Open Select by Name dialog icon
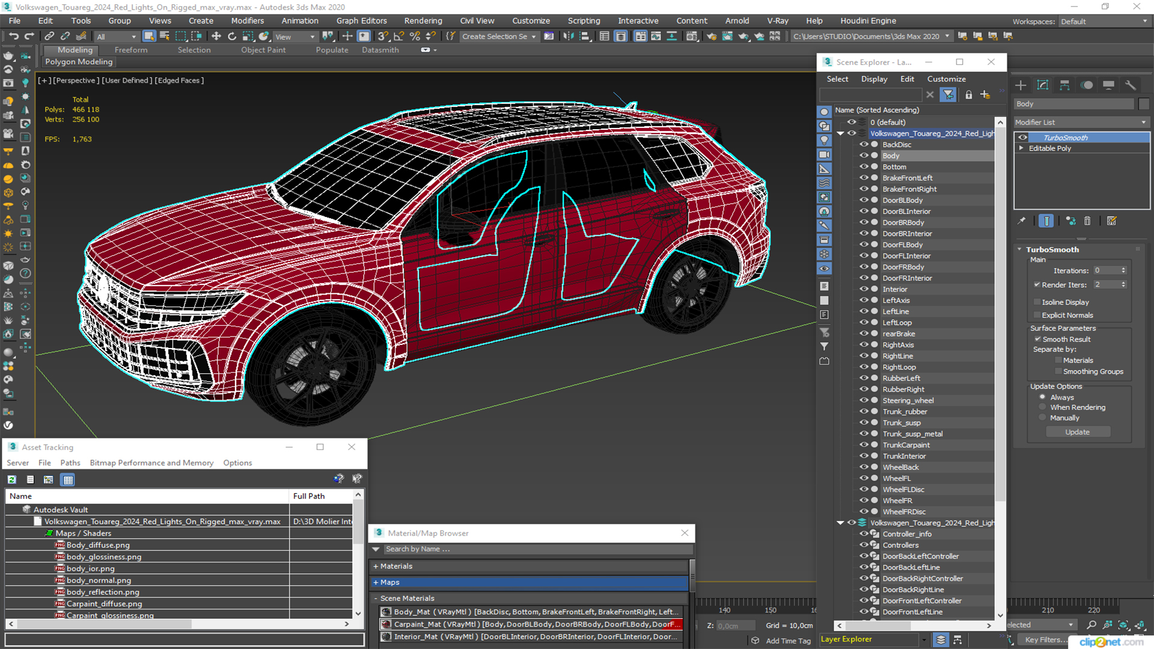This screenshot has width=1154, height=649. (x=165, y=37)
